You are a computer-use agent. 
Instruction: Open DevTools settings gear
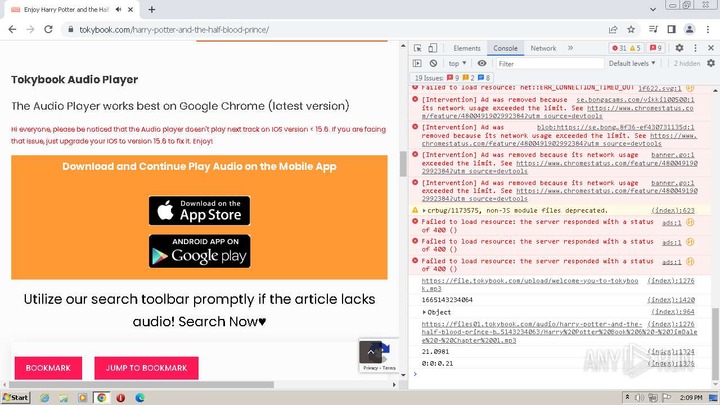(679, 48)
